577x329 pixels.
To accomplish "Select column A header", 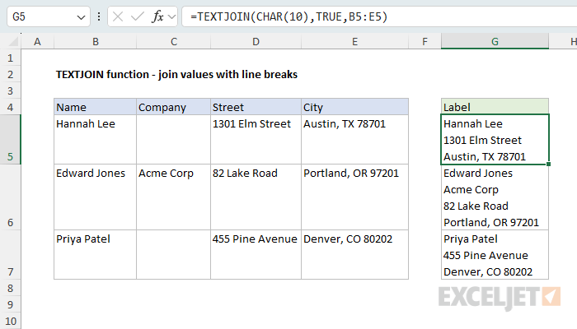I will click(37, 41).
